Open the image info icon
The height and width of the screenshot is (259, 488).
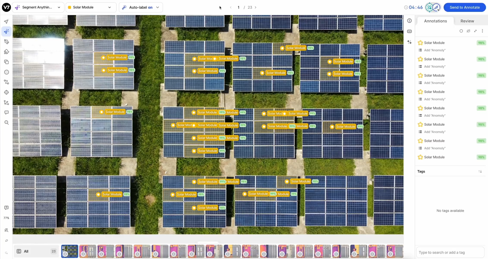click(x=409, y=21)
